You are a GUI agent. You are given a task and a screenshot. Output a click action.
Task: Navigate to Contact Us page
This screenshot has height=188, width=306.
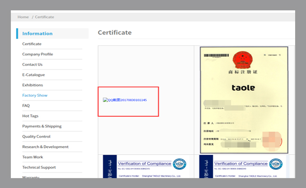(x=32, y=64)
